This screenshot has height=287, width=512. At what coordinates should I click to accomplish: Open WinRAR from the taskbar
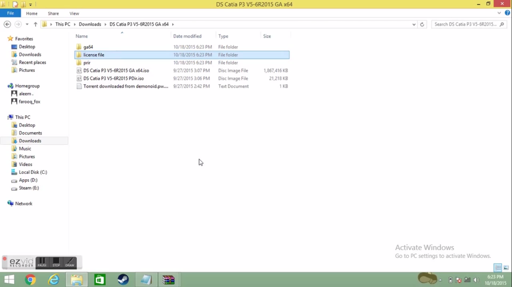tap(169, 280)
